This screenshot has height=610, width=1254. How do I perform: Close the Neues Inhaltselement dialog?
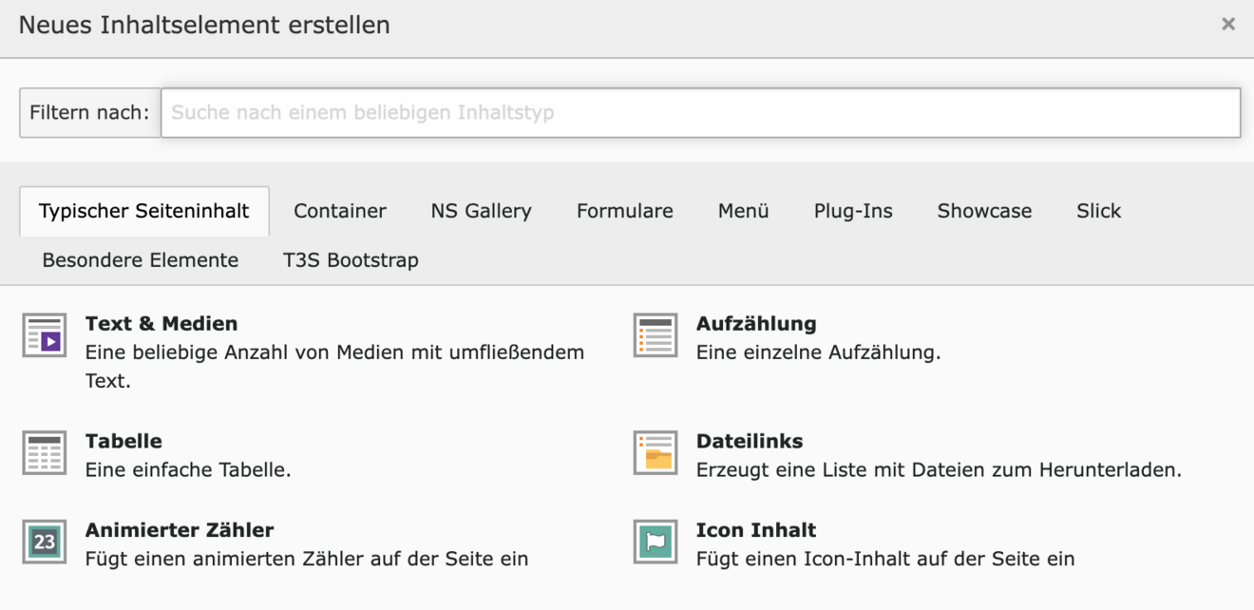click(1228, 25)
